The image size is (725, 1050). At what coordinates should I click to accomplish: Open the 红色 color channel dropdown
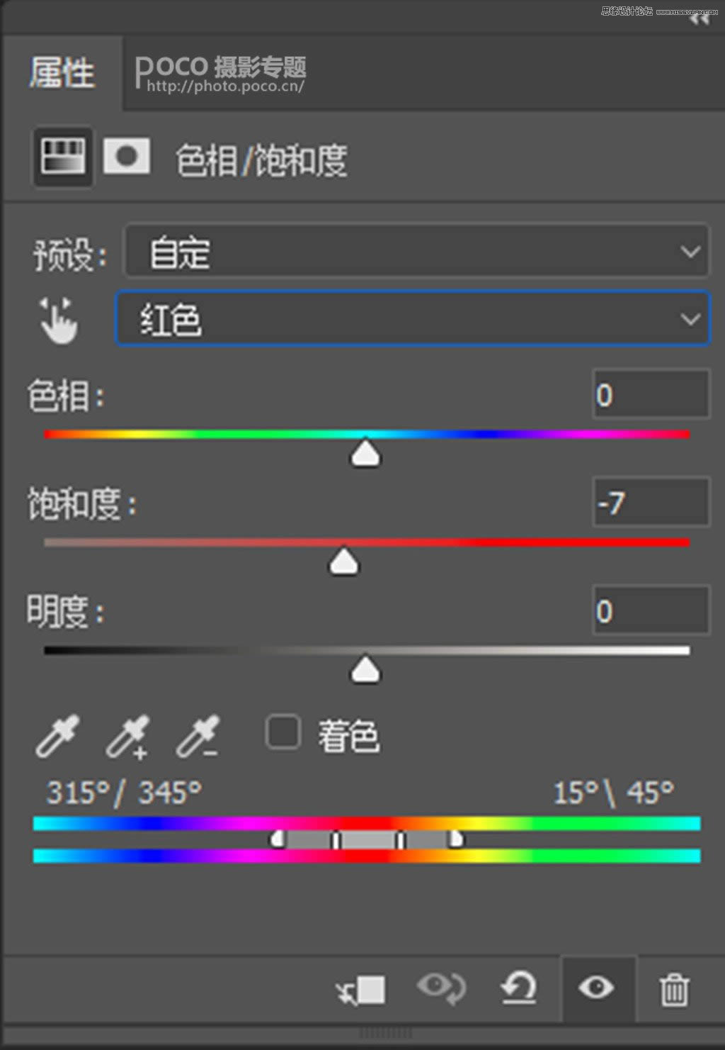tap(413, 319)
